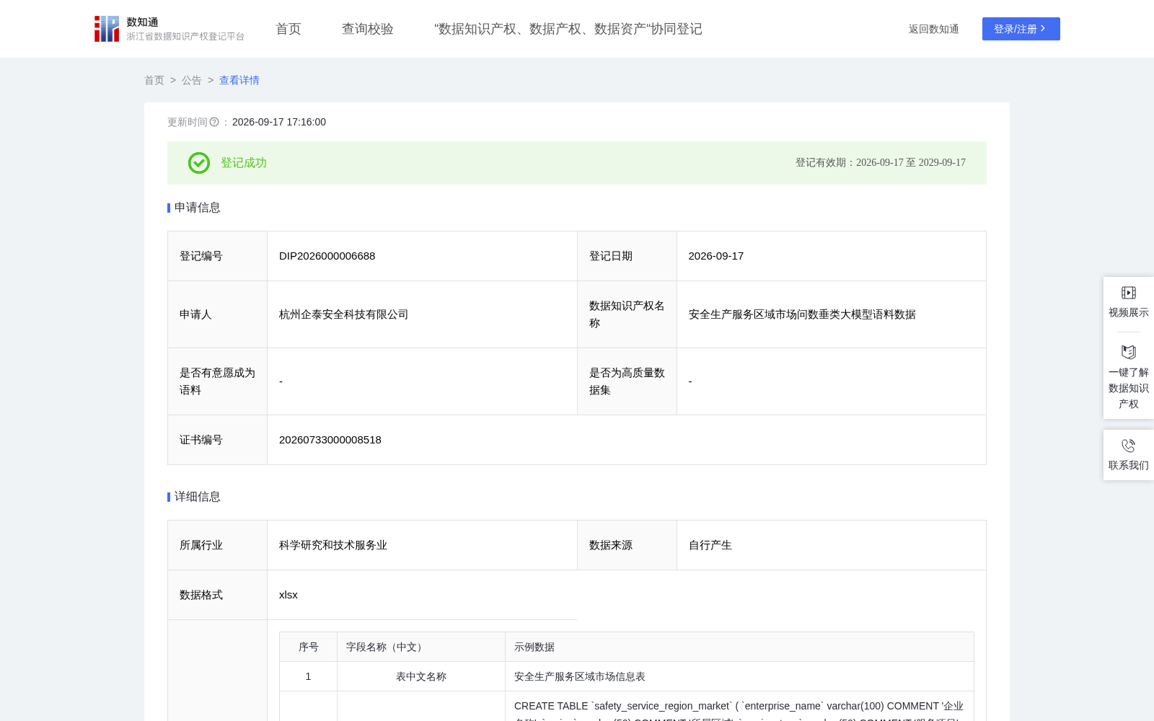The image size is (1154, 721).
Task: Click 查看详情 breadcrumb item
Action: pos(239,80)
